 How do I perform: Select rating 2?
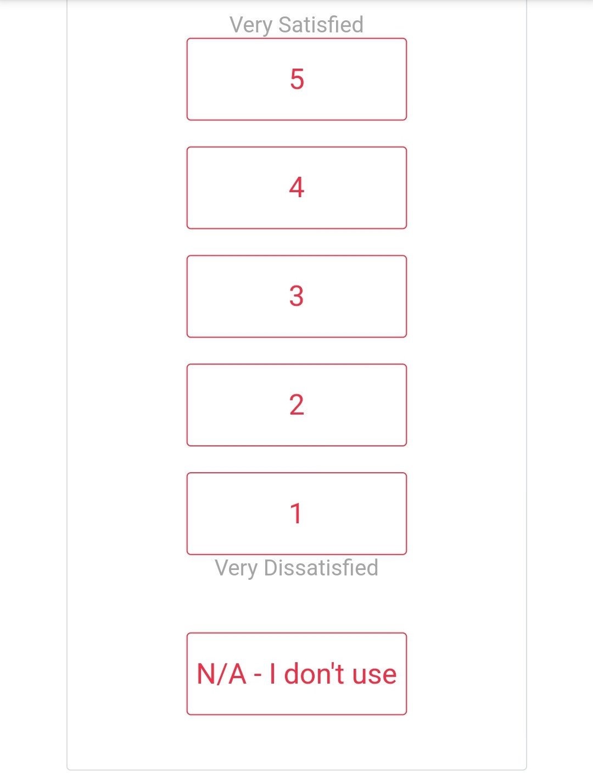296,405
